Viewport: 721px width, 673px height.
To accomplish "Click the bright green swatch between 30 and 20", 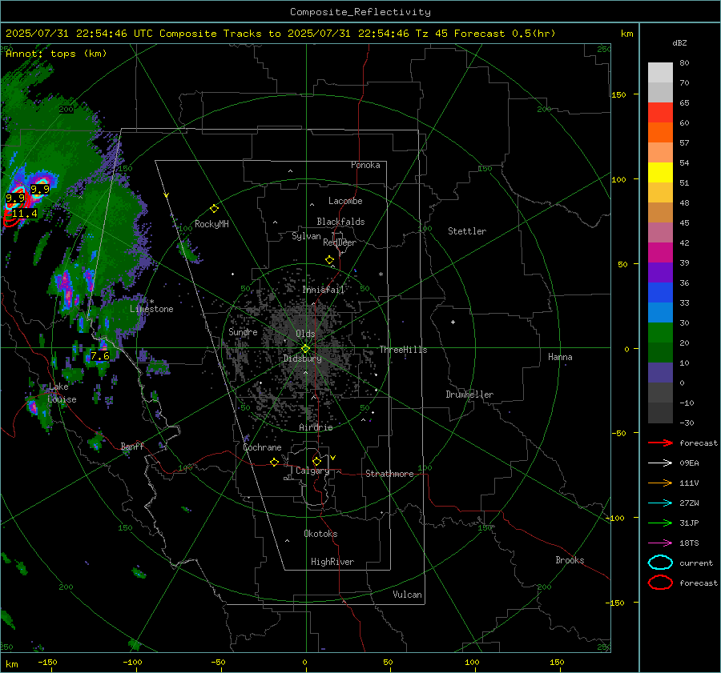I will pyautogui.click(x=660, y=333).
